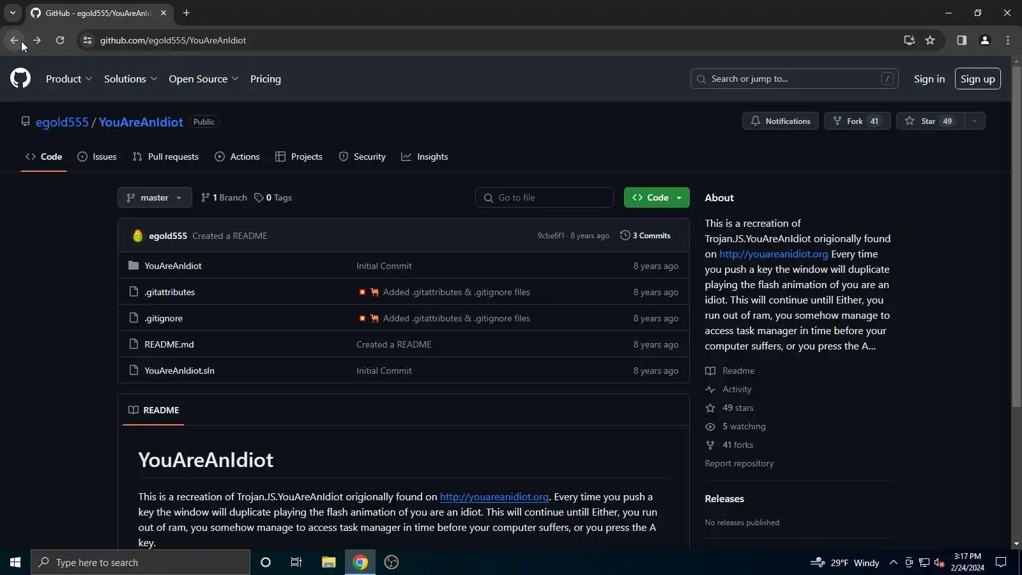
Task: Open the master branch selector
Action: coord(155,197)
